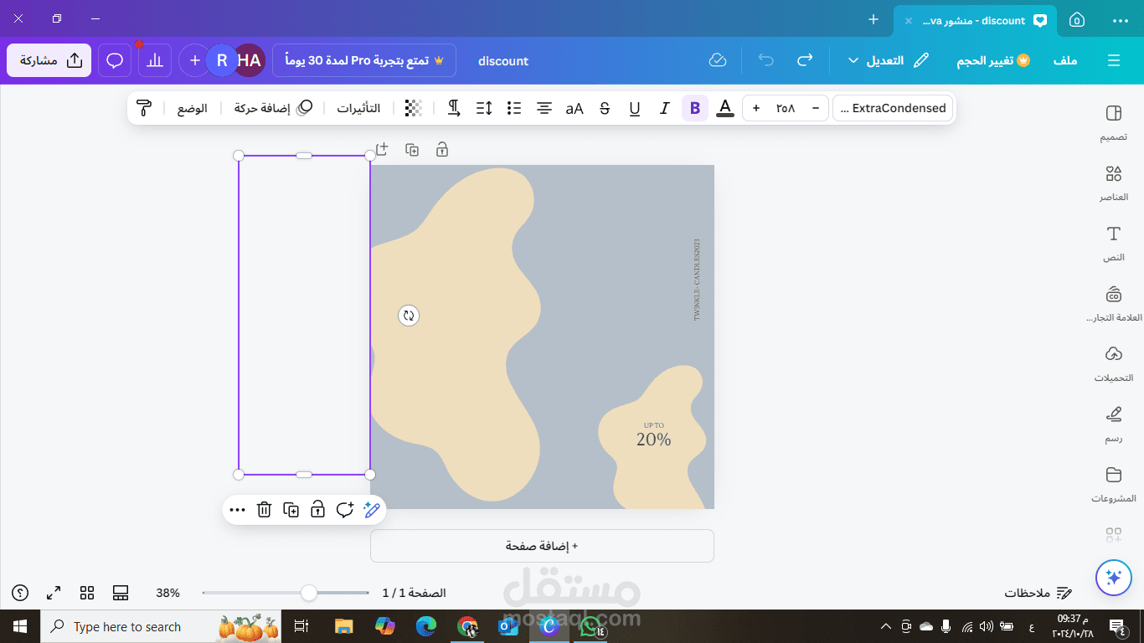Click the مشاركة Share button

pyautogui.click(x=49, y=60)
